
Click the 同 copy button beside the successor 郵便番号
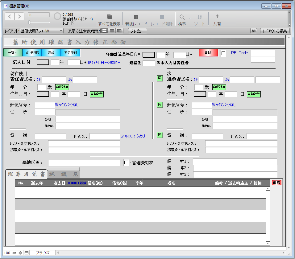tap(160, 105)
